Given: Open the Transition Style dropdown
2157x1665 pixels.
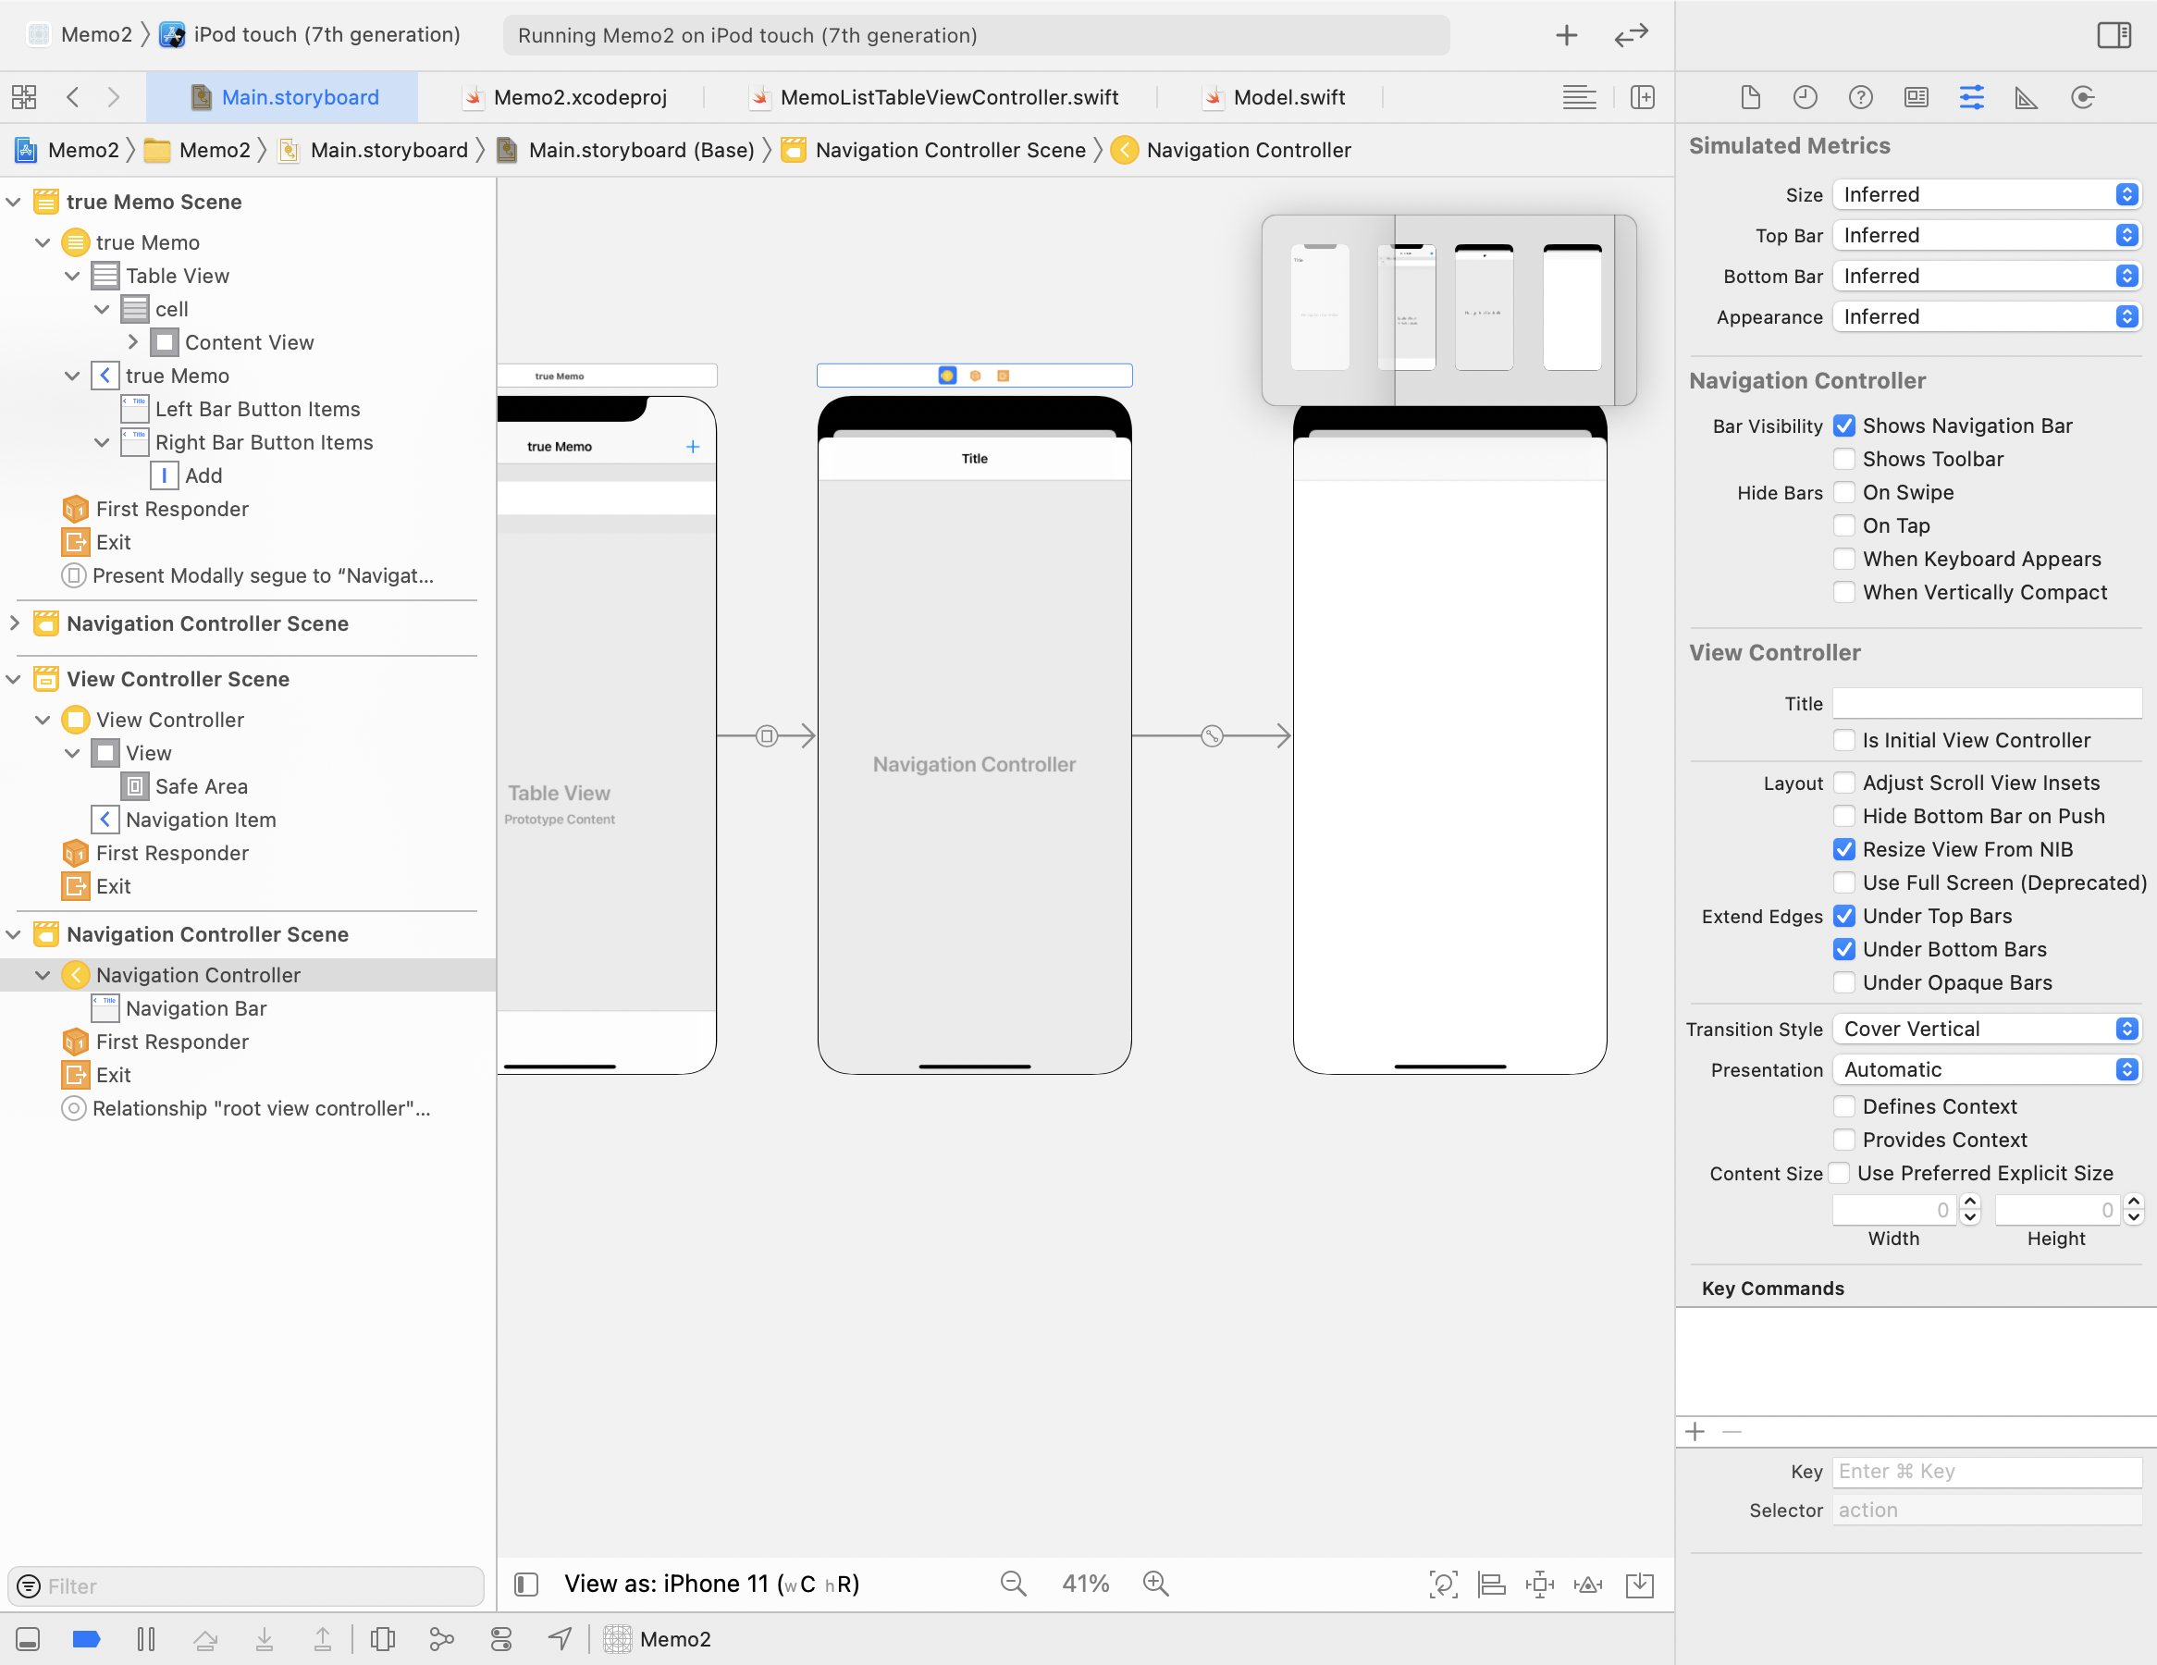Looking at the screenshot, I should tap(1985, 1029).
